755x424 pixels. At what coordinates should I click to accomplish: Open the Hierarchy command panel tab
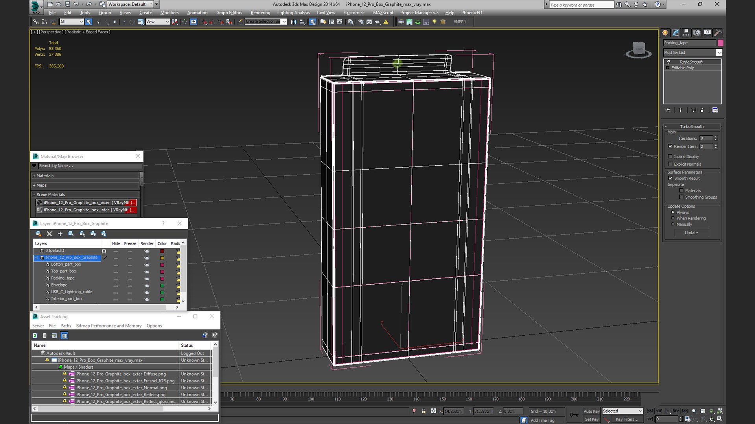(686, 33)
